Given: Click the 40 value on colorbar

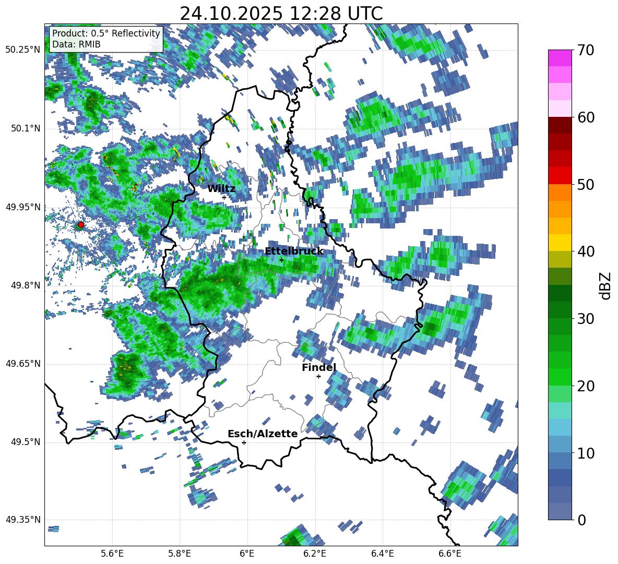Looking at the screenshot, I should (x=585, y=251).
